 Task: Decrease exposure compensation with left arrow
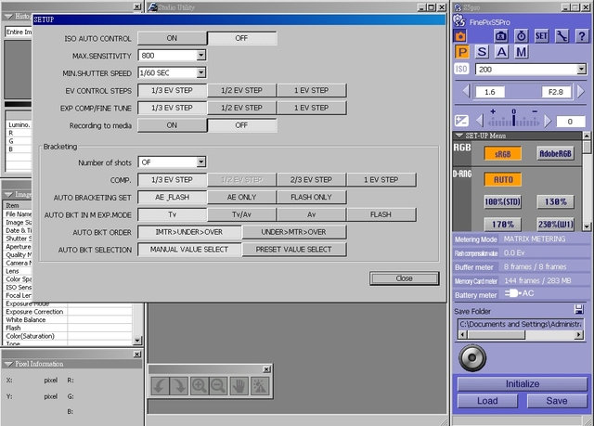click(480, 121)
